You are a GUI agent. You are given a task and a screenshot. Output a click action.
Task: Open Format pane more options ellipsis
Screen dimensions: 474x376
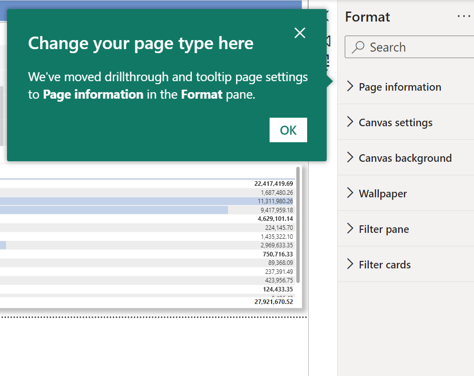pyautogui.click(x=463, y=17)
